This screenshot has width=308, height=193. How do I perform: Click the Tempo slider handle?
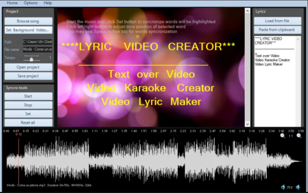[31, 59]
